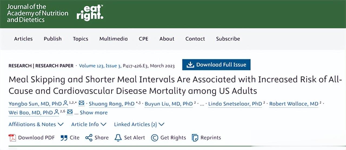
Task: Open the Topics menu
Action: (81, 39)
